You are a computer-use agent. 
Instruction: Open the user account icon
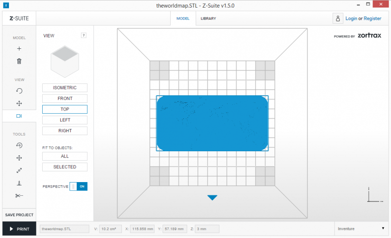coord(338,18)
